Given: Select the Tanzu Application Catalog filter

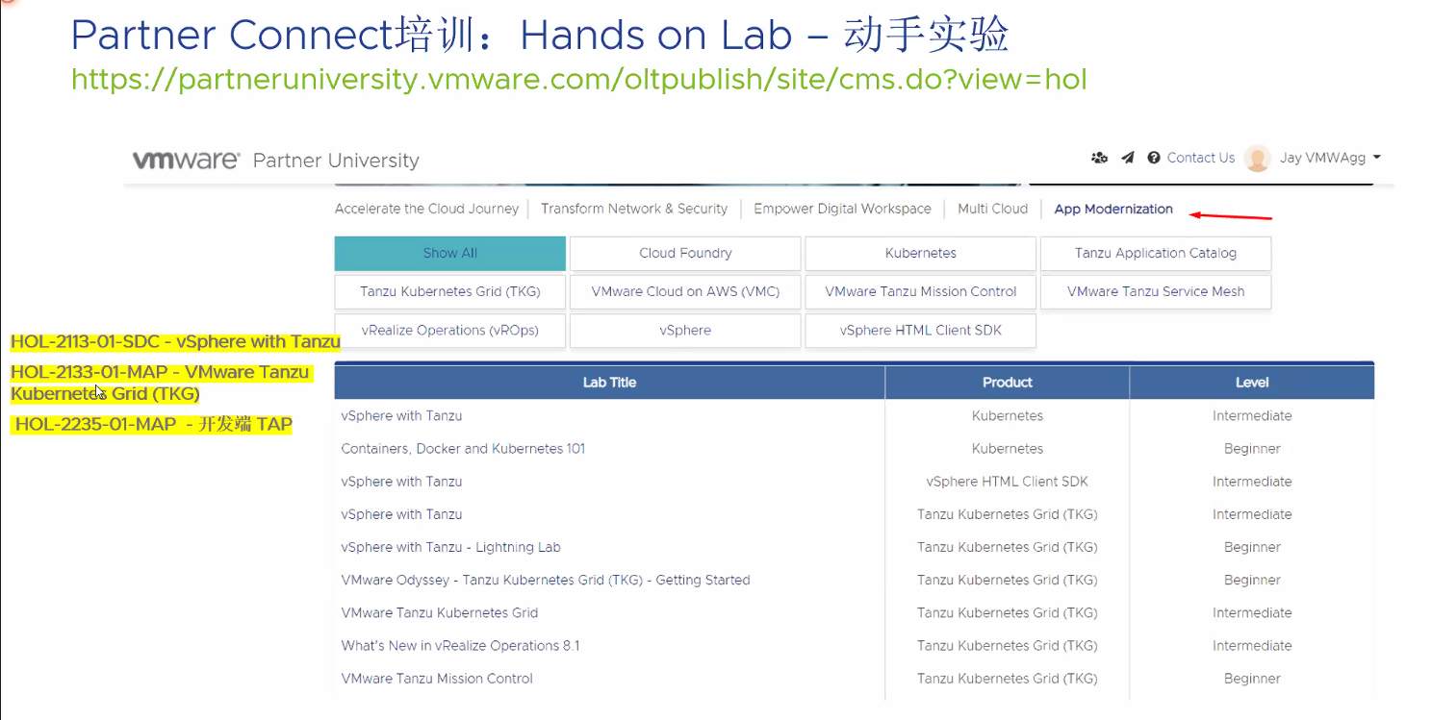Looking at the screenshot, I should pos(1156,254).
